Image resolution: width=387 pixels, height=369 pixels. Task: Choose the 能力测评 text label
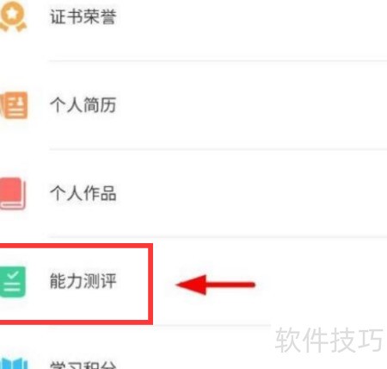tap(83, 281)
